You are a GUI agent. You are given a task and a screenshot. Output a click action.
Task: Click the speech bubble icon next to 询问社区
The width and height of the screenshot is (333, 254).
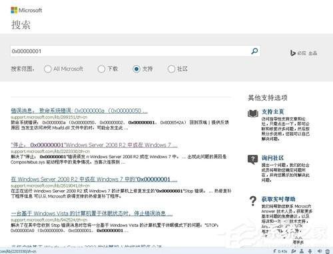252,160
